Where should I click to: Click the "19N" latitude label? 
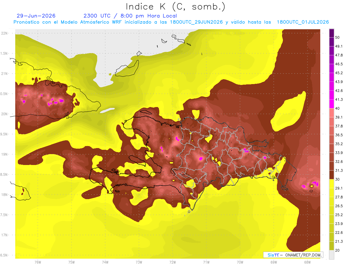pyautogui.click(x=5, y=154)
